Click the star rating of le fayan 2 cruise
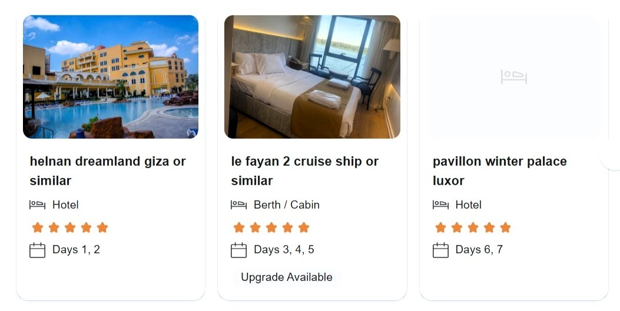Viewport: 620px width, 311px height. (x=271, y=228)
